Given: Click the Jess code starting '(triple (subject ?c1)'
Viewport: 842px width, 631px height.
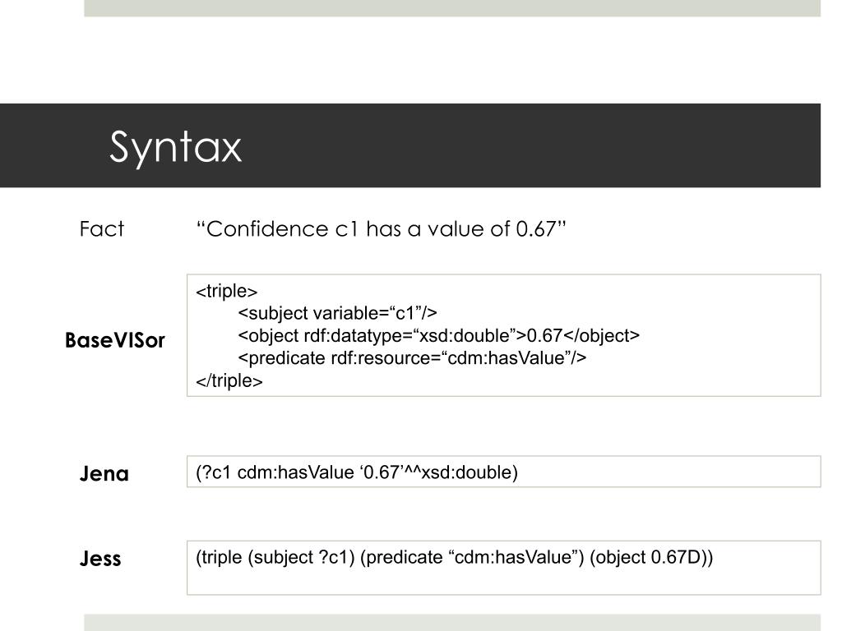Looking at the screenshot, I should coord(454,557).
